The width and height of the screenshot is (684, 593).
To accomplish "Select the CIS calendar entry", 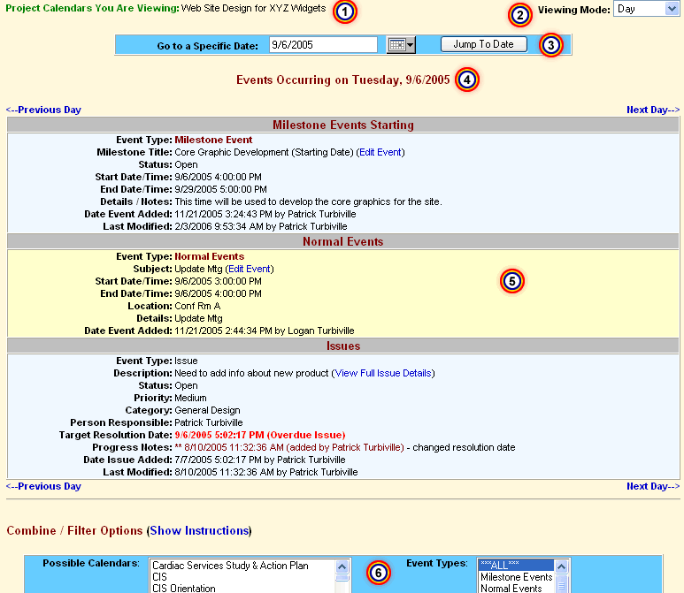I will [159, 577].
